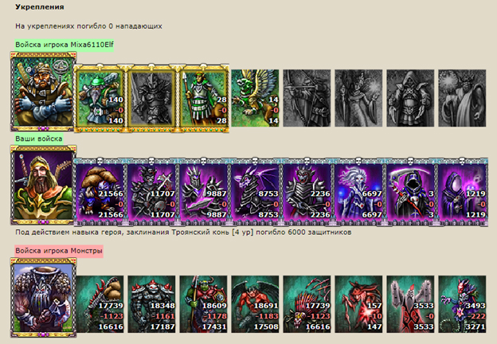Click the text На укреплениях погибло 0 нападающих
Image resolution: width=497 pixels, height=344 pixels.
point(88,26)
